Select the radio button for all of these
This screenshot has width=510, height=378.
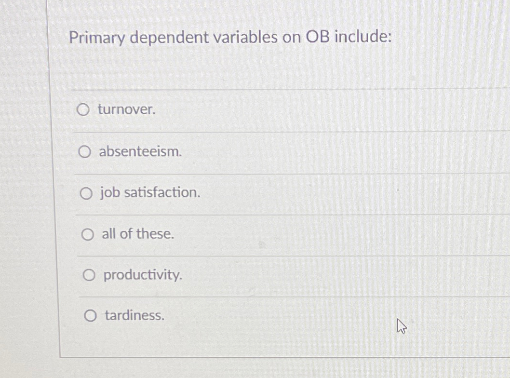(x=87, y=234)
